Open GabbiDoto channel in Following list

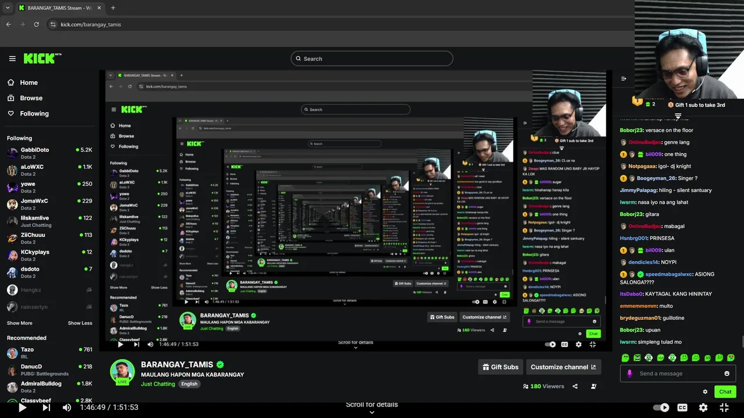point(49,153)
